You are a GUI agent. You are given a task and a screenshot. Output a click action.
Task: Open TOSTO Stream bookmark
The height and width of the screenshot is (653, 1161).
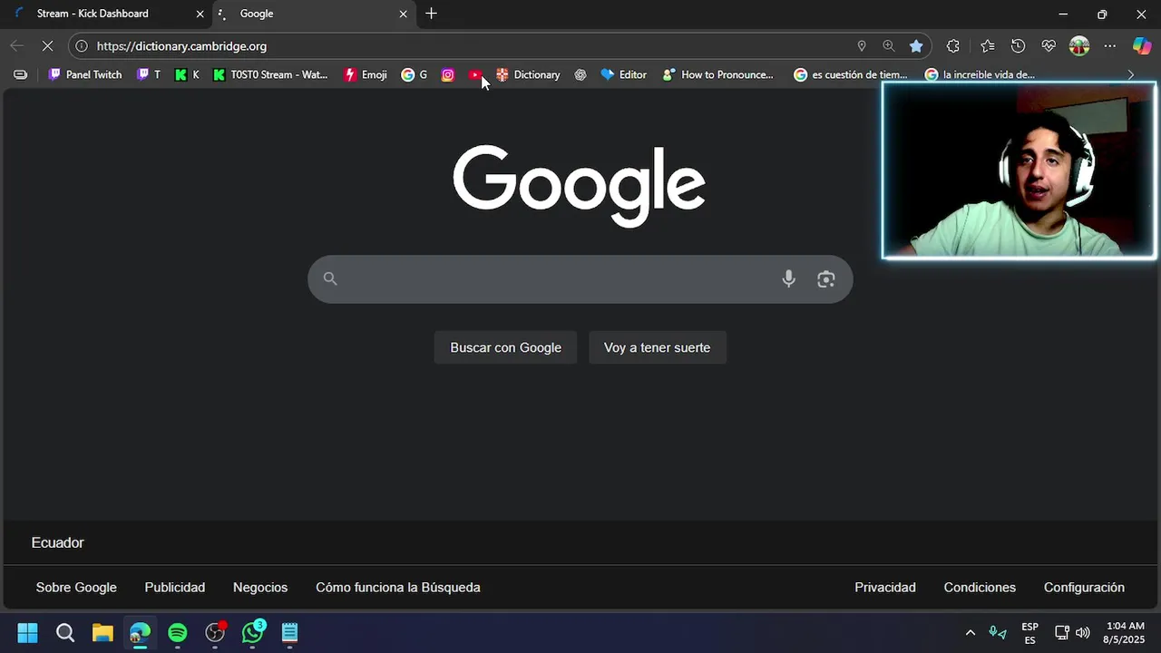[270, 74]
